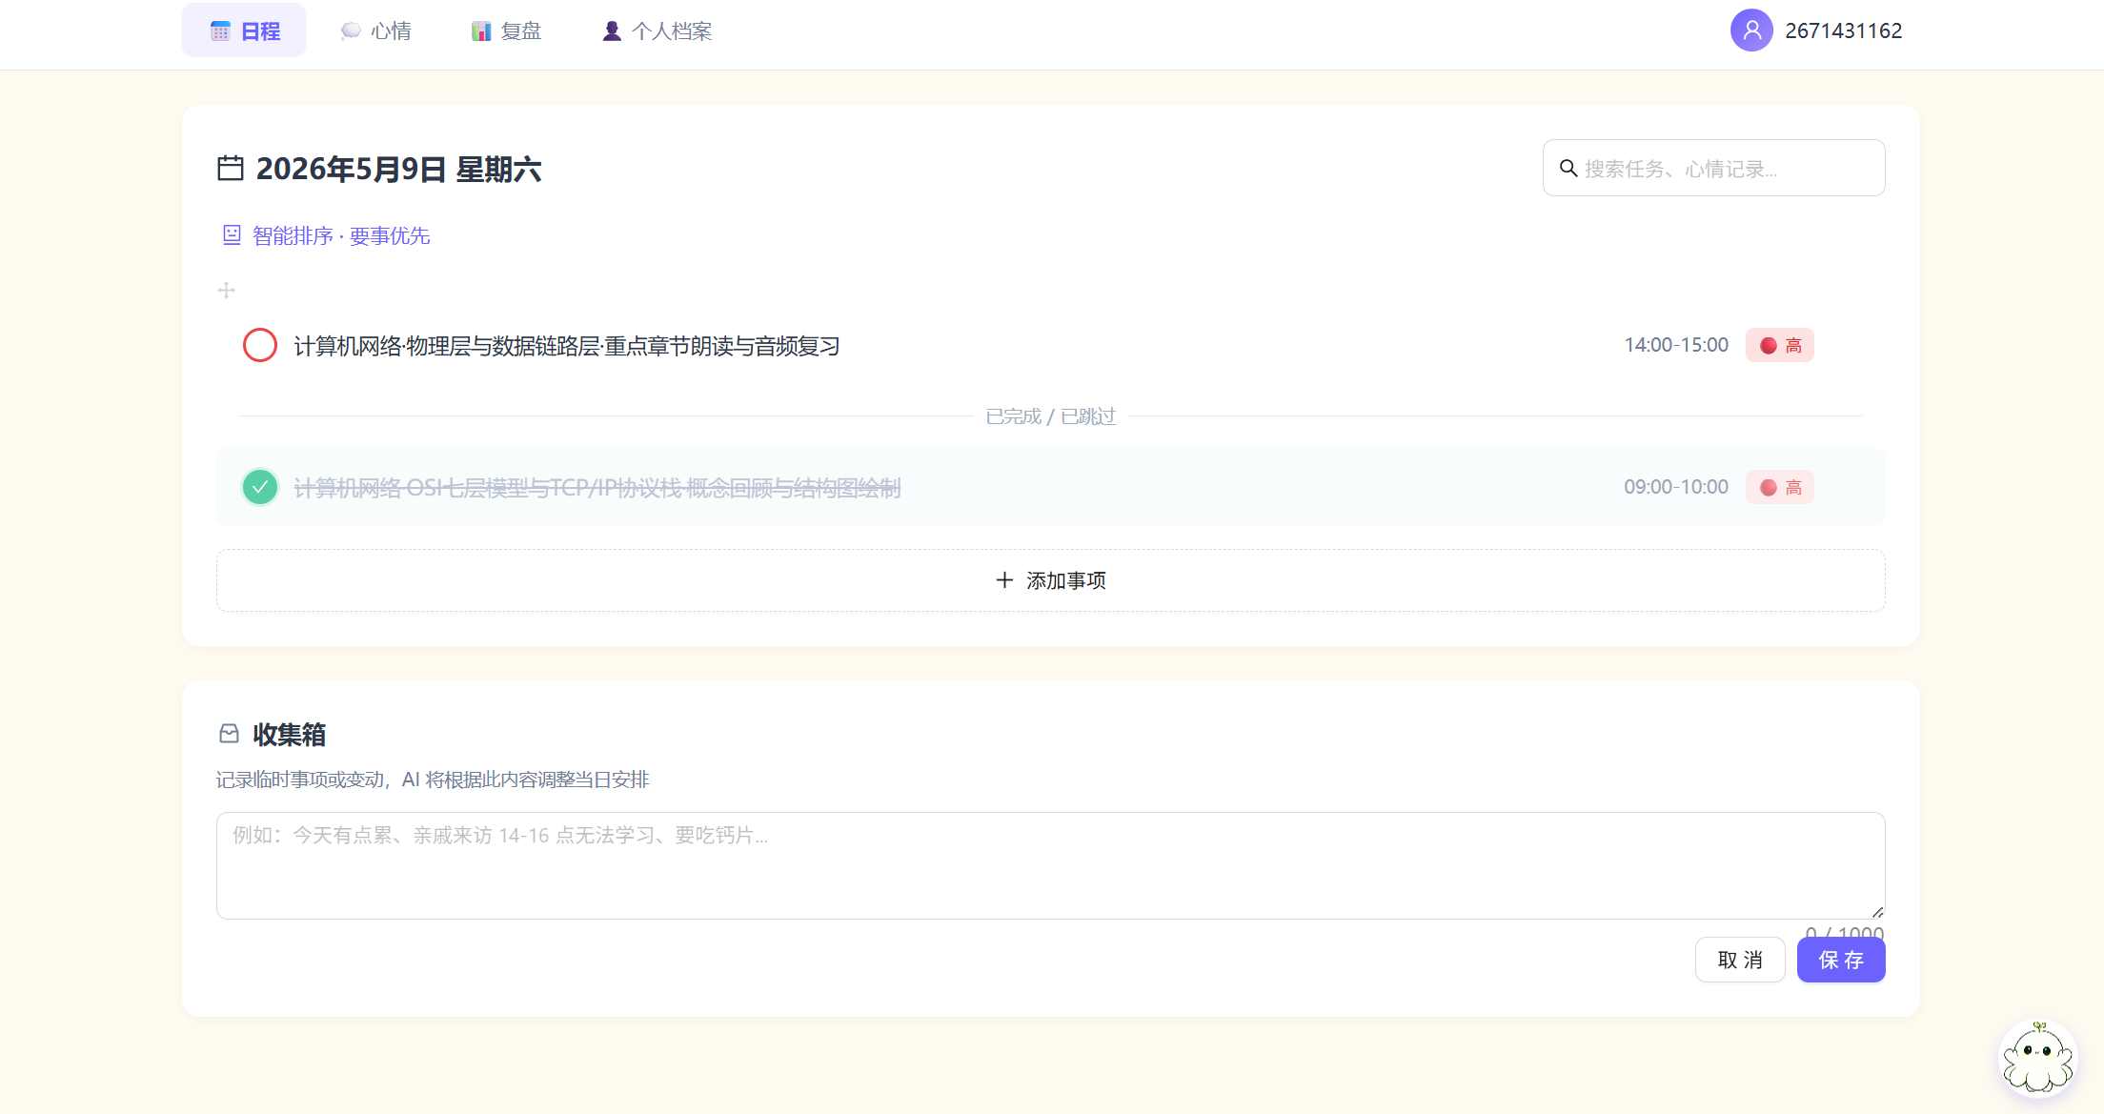The width and height of the screenshot is (2104, 1114).
Task: Select the 日程 tab
Action: click(244, 30)
